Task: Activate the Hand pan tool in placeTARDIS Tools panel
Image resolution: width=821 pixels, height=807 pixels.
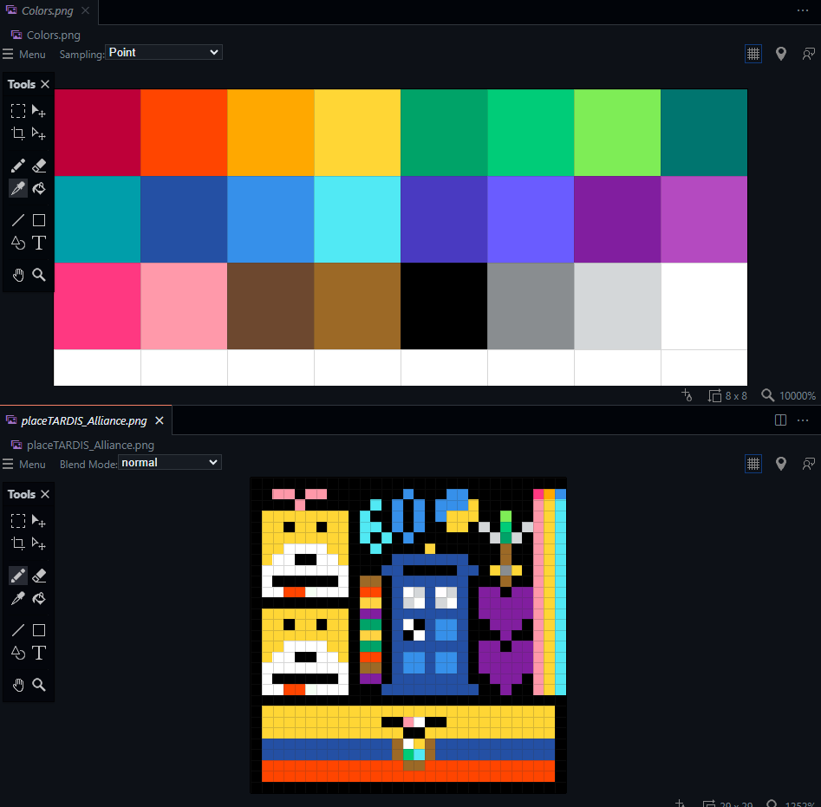Action: pyautogui.click(x=18, y=685)
